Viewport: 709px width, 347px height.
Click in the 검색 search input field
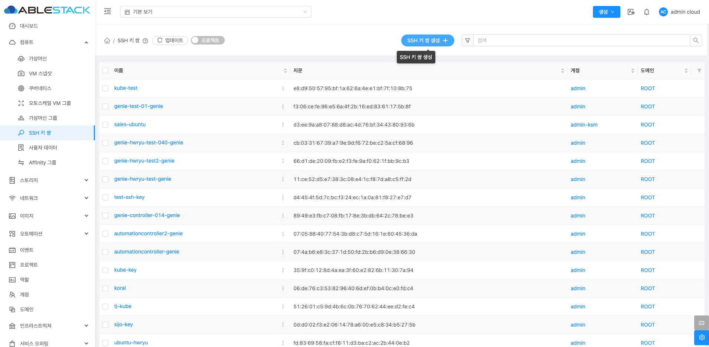tap(581, 40)
